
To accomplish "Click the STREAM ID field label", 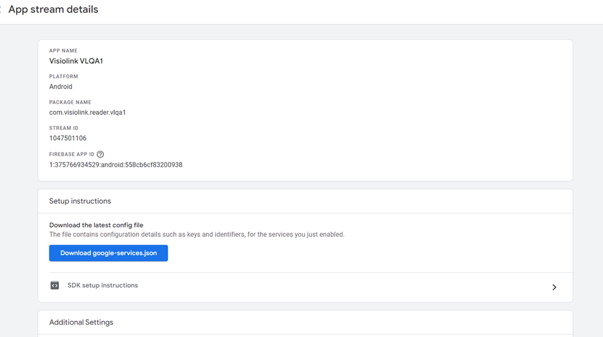I will [64, 128].
